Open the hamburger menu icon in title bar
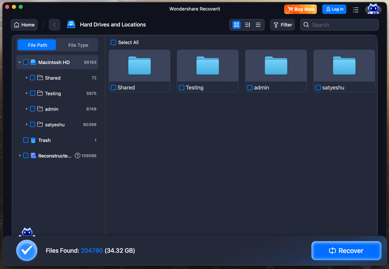 pyautogui.click(x=356, y=10)
